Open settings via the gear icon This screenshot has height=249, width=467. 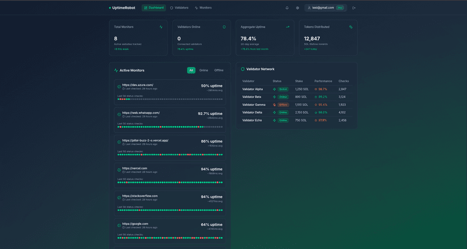(x=298, y=8)
